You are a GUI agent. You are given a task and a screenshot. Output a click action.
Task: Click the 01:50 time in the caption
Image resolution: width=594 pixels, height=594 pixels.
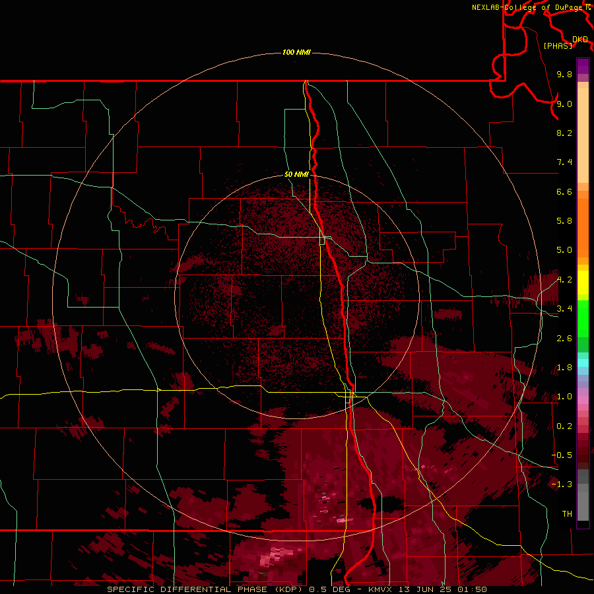tap(473, 589)
